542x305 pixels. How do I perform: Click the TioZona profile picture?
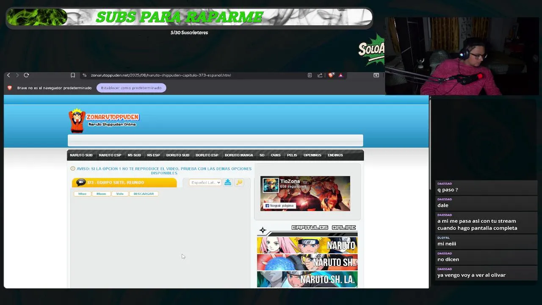point(271,185)
